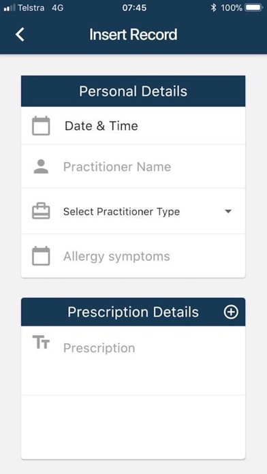Tap the briefcase icon for practitioner type
The height and width of the screenshot is (474, 267).
41,211
